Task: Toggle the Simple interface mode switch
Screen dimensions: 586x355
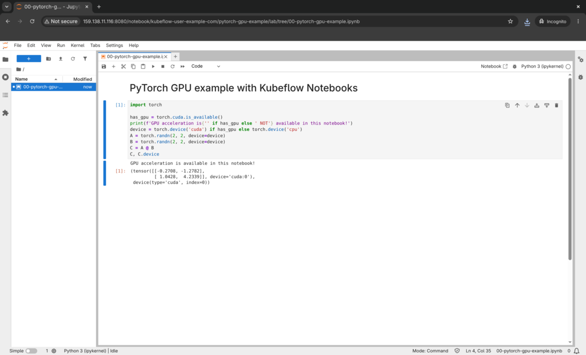Action: pos(31,351)
